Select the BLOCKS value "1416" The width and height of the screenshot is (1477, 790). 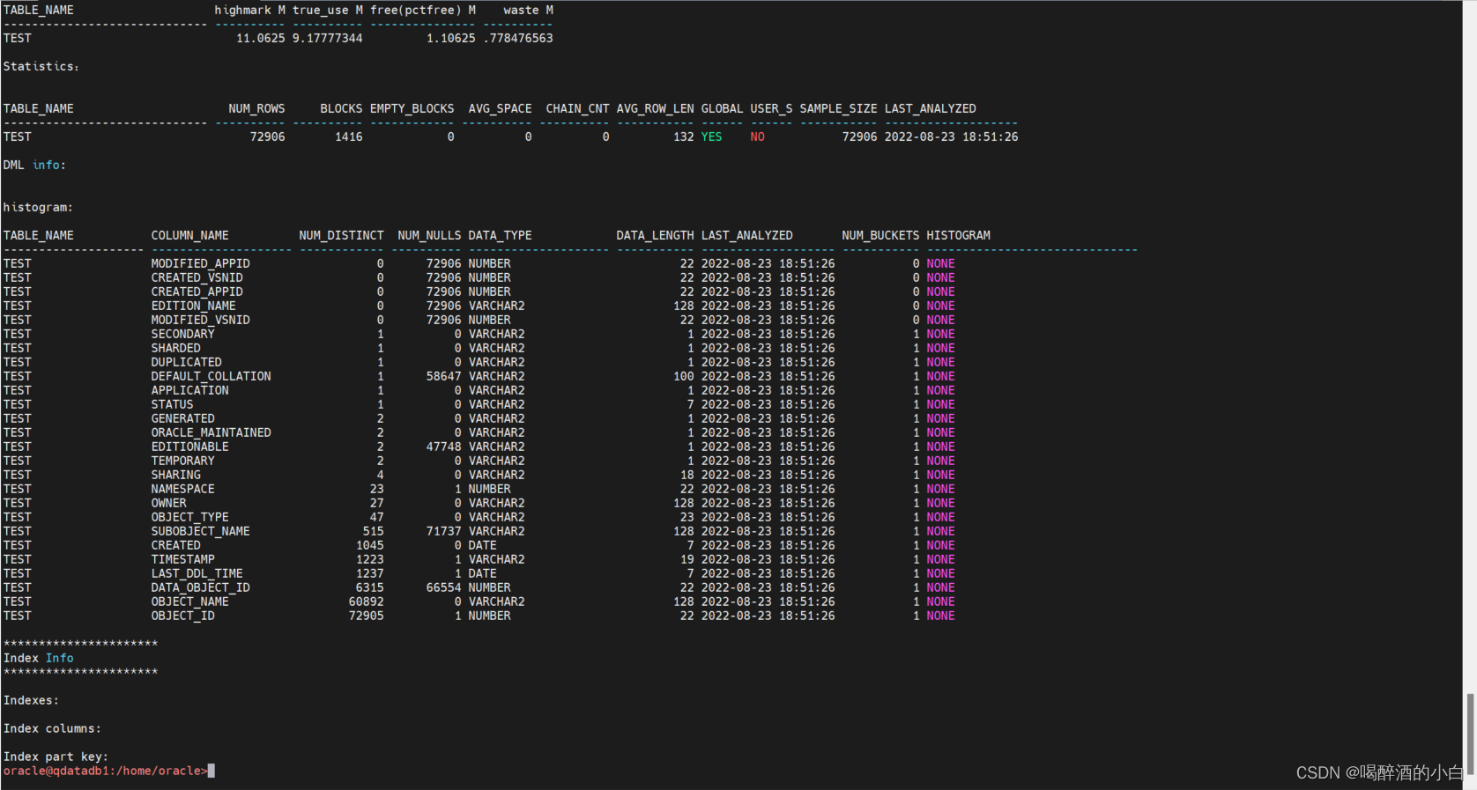(348, 137)
